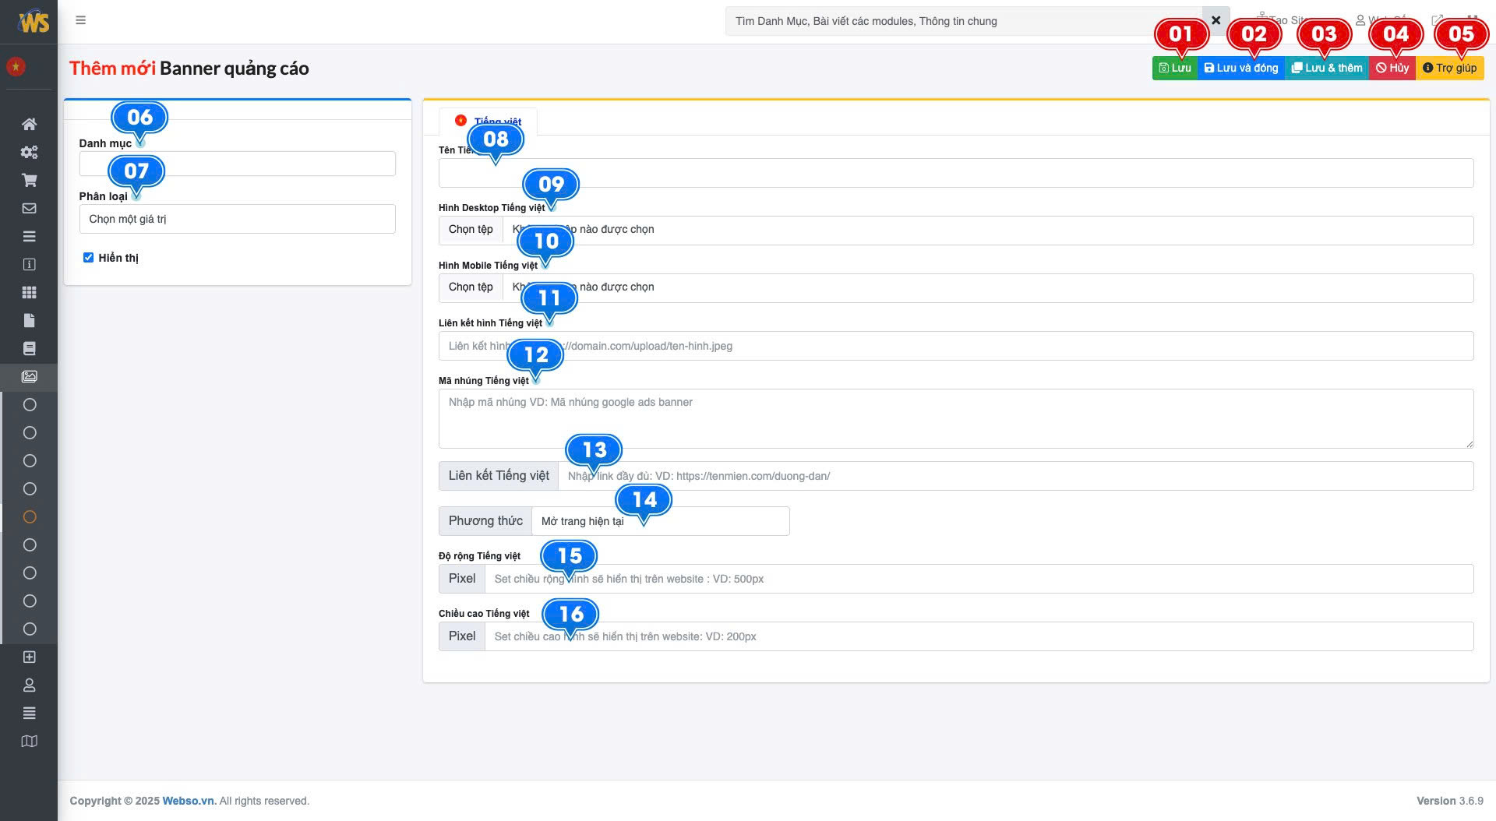Open the shopping cart sidebar icon
This screenshot has width=1496, height=821.
coord(29,180)
